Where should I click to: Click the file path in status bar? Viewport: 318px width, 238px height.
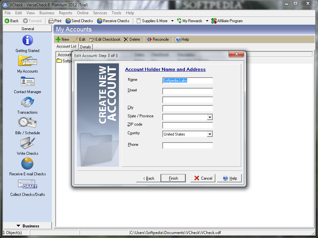tap(176, 232)
